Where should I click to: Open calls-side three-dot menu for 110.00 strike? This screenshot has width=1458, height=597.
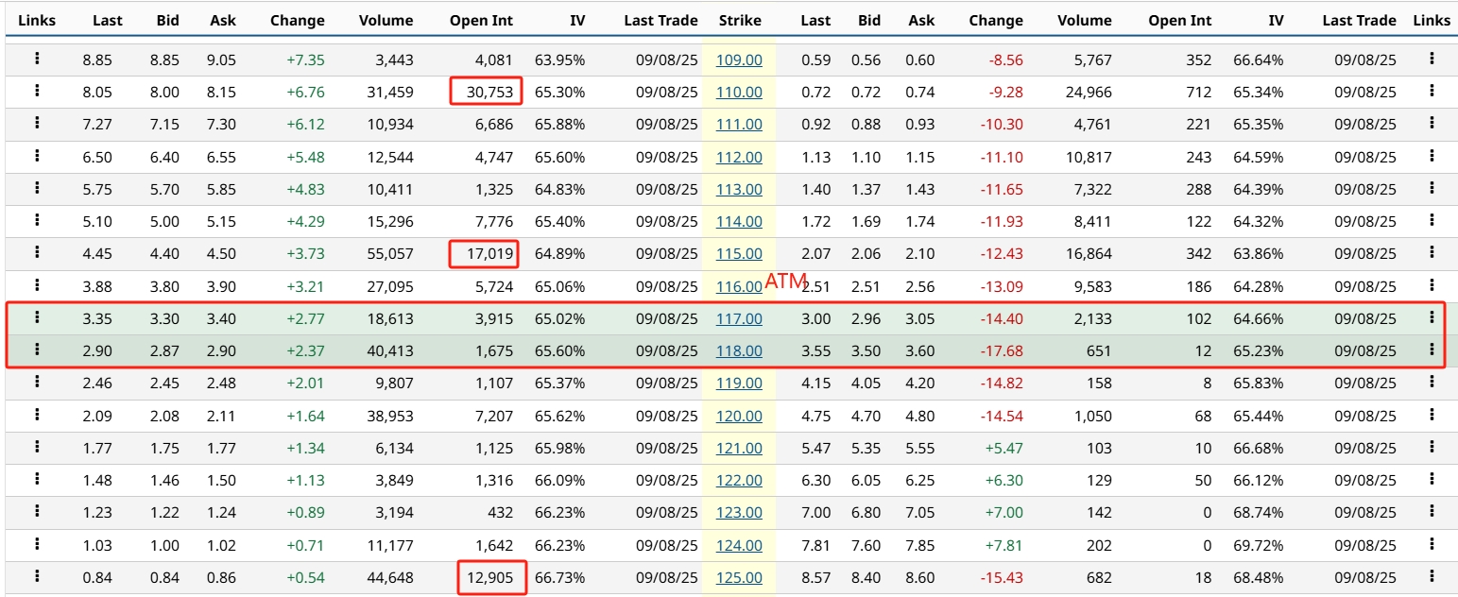(x=37, y=91)
